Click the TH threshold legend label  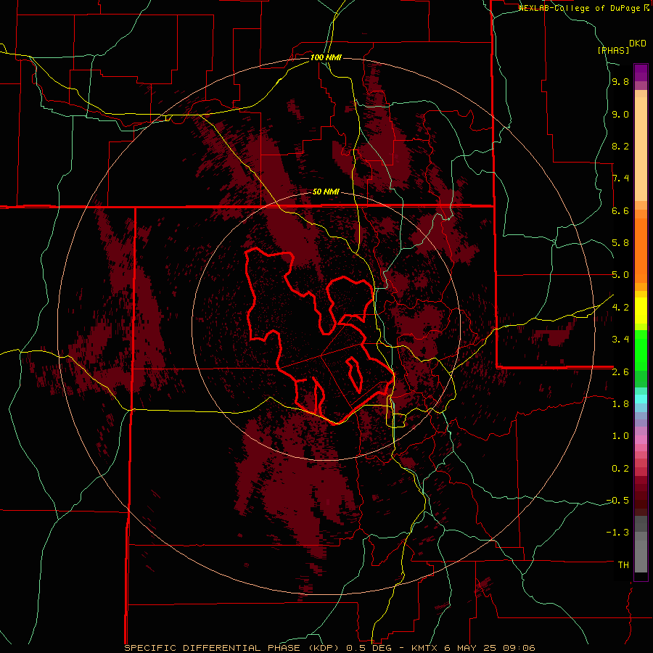pyautogui.click(x=623, y=565)
